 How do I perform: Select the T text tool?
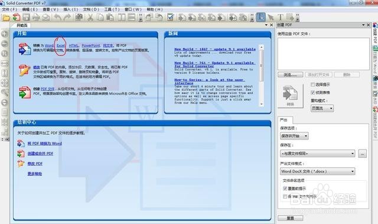(281, 17)
